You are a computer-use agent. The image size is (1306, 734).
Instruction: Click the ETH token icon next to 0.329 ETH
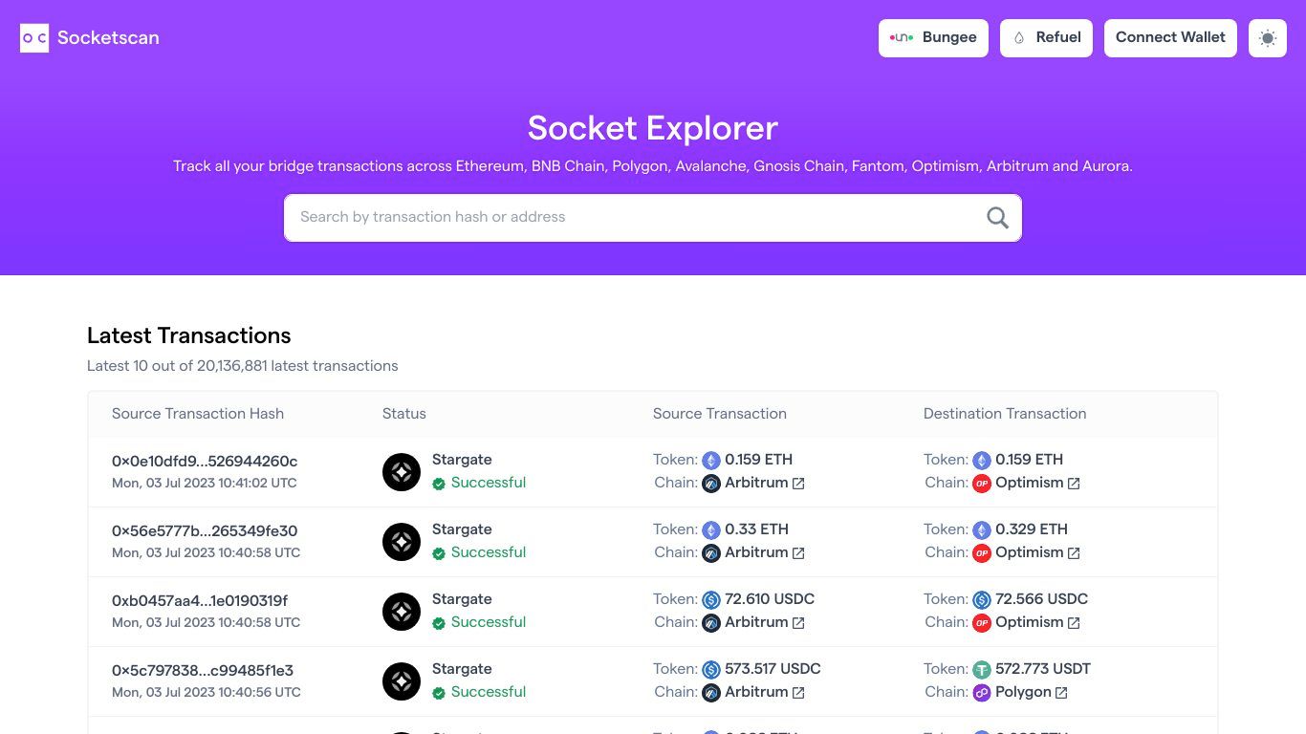(x=982, y=530)
